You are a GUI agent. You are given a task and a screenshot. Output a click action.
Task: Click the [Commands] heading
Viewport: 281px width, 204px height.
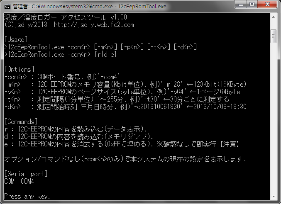(21, 121)
